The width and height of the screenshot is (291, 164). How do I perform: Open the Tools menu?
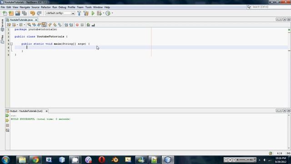(88, 7)
